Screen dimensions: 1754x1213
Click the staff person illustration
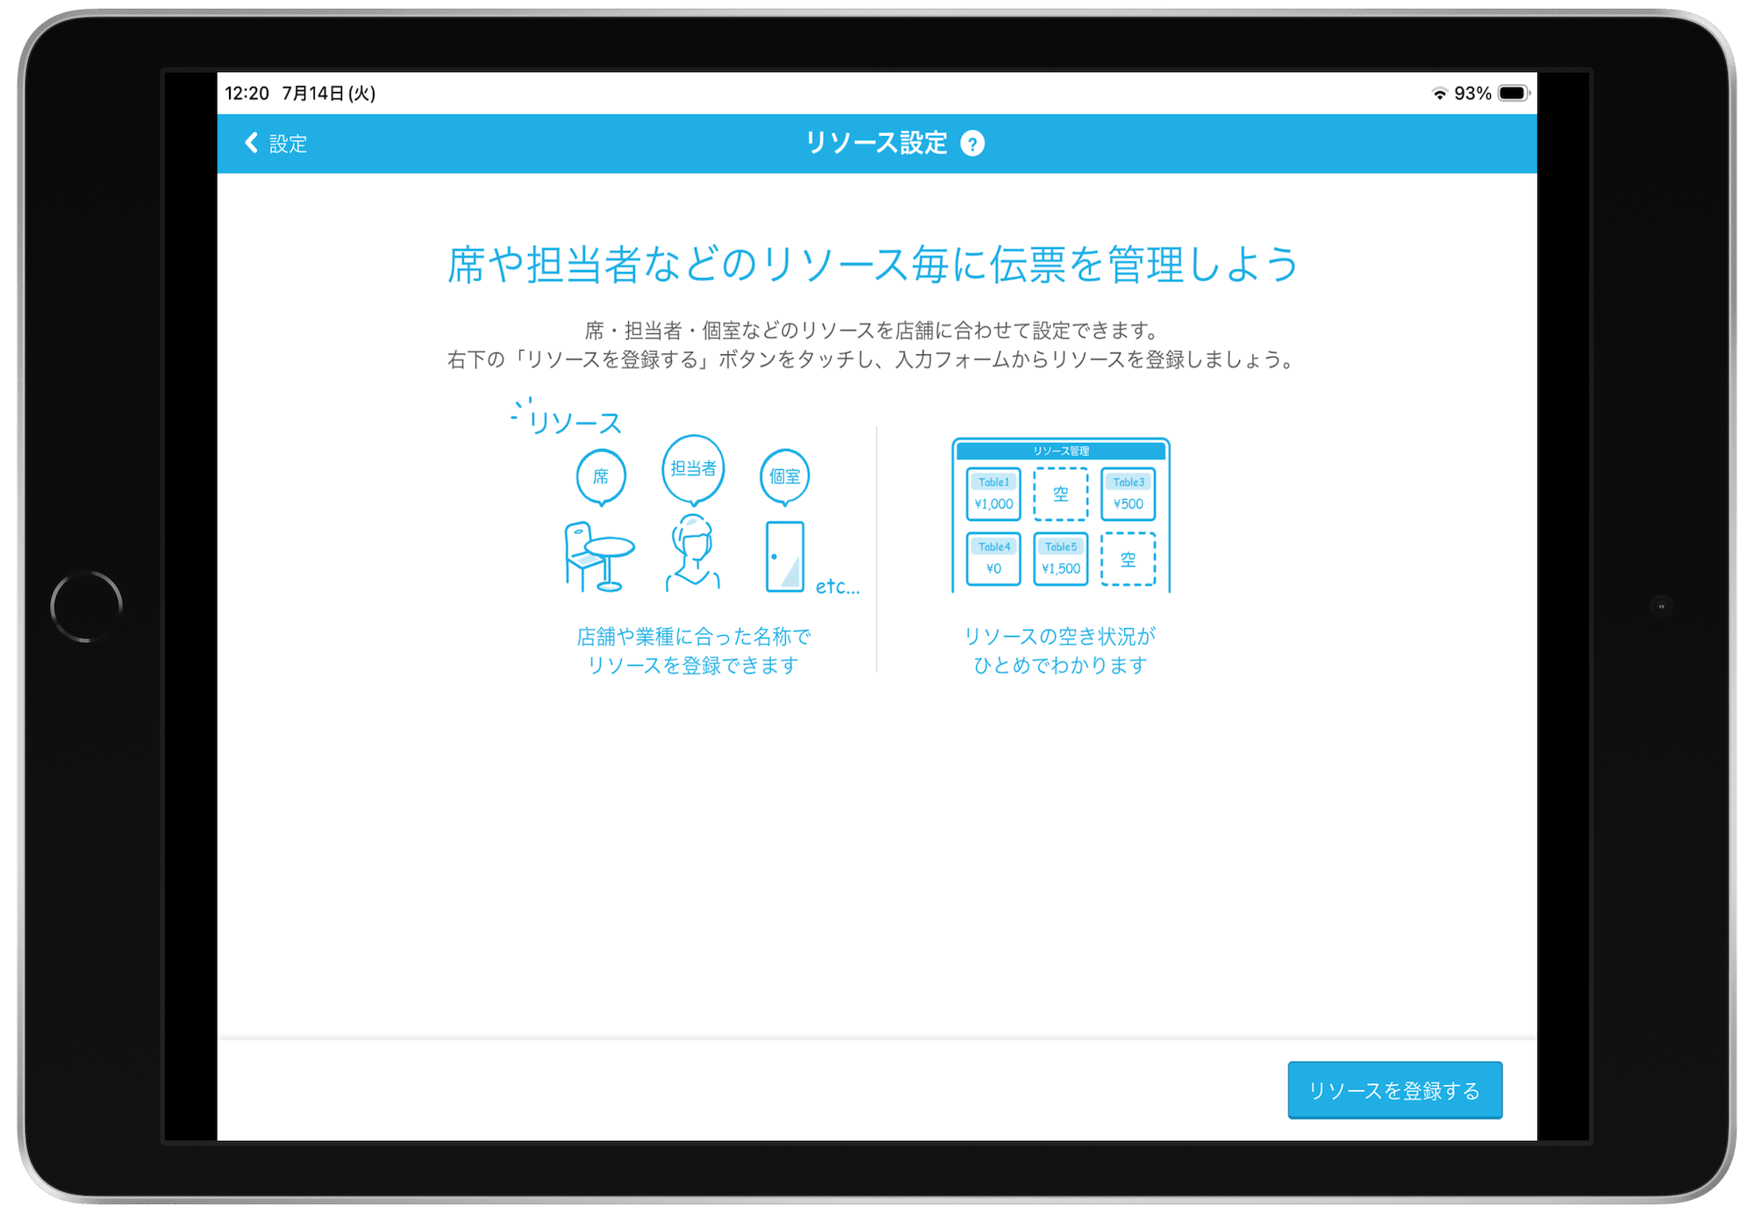click(693, 554)
